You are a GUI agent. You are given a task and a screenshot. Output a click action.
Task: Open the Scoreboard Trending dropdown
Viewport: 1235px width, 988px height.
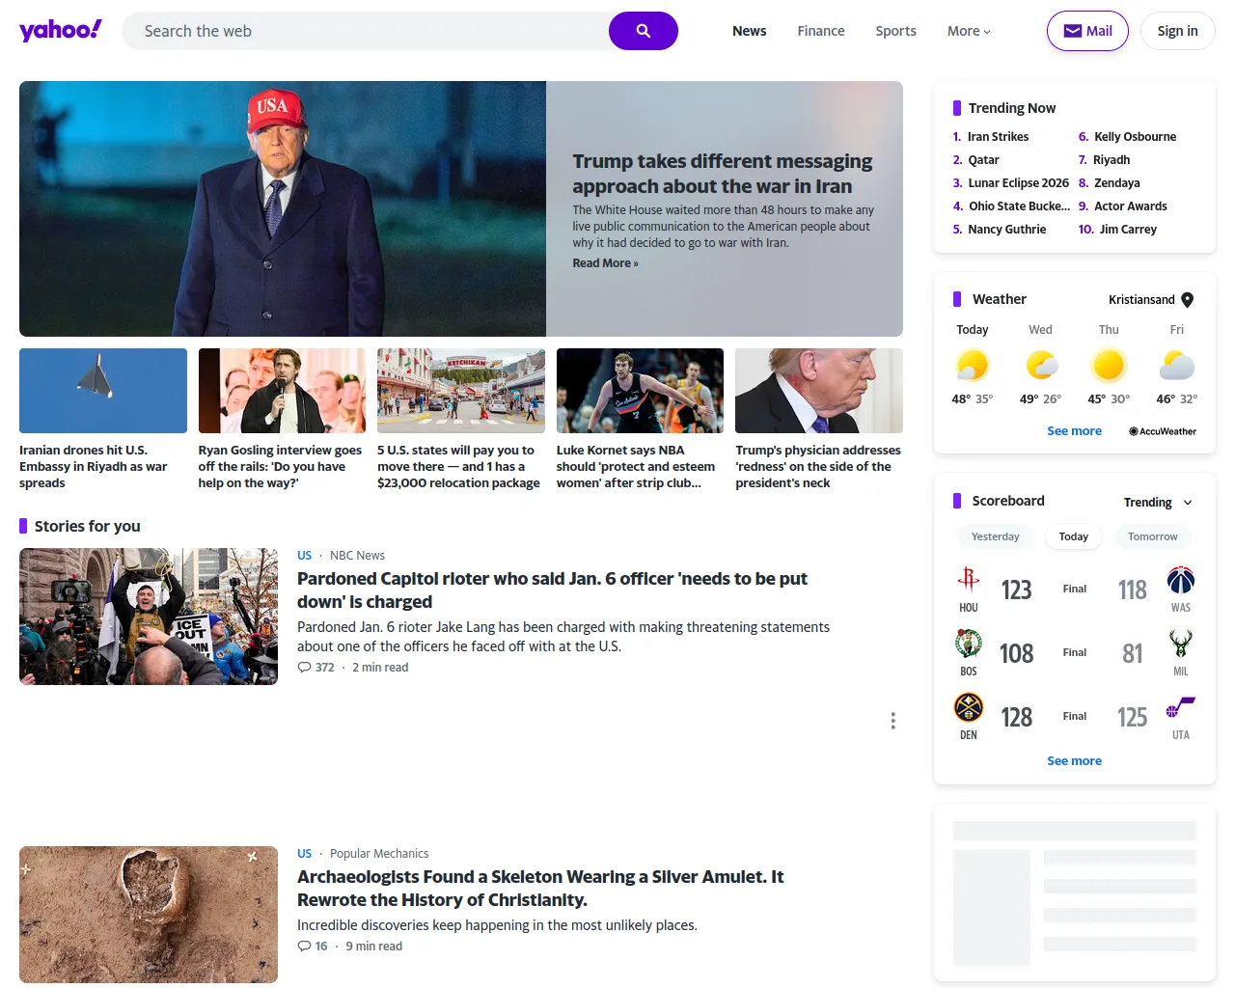coord(1159,503)
